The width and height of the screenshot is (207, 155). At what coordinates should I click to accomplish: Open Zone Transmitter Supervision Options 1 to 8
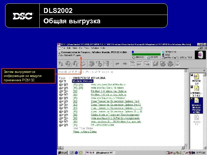[x=115, y=101]
